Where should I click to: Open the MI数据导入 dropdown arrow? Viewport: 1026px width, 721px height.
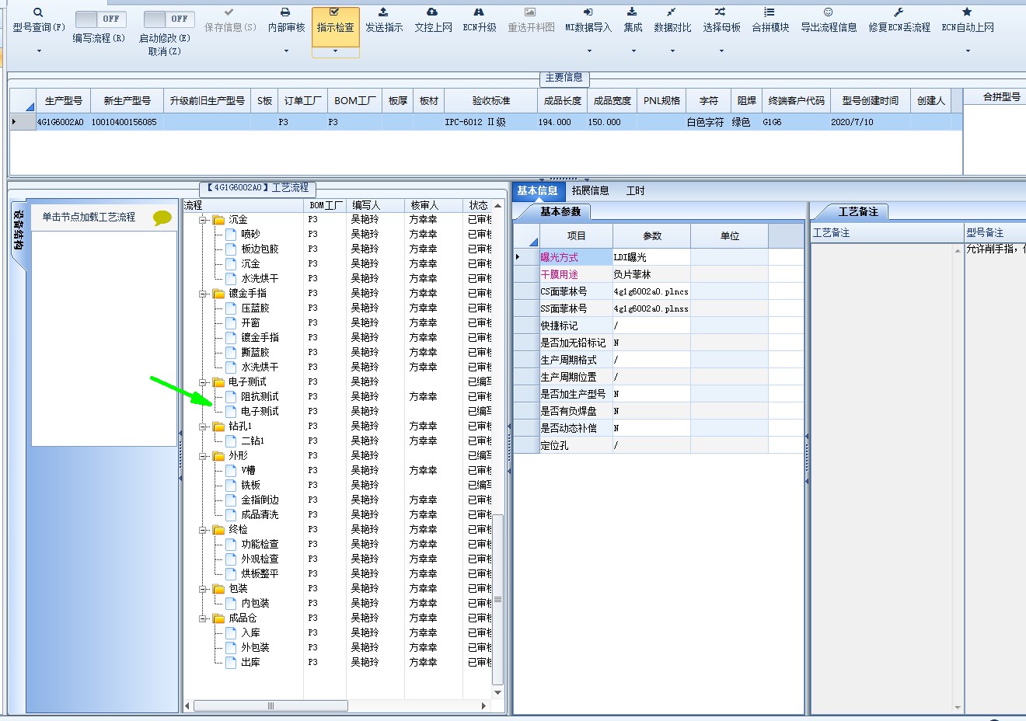588,51
